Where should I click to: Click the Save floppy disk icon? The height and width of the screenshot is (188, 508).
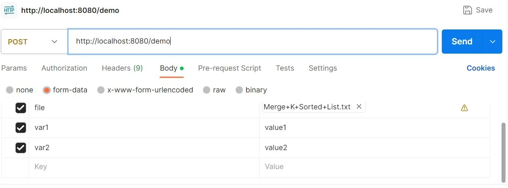point(468,10)
